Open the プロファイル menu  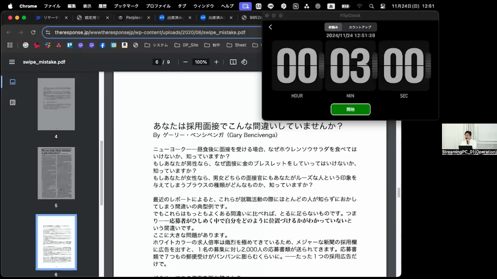158,6
